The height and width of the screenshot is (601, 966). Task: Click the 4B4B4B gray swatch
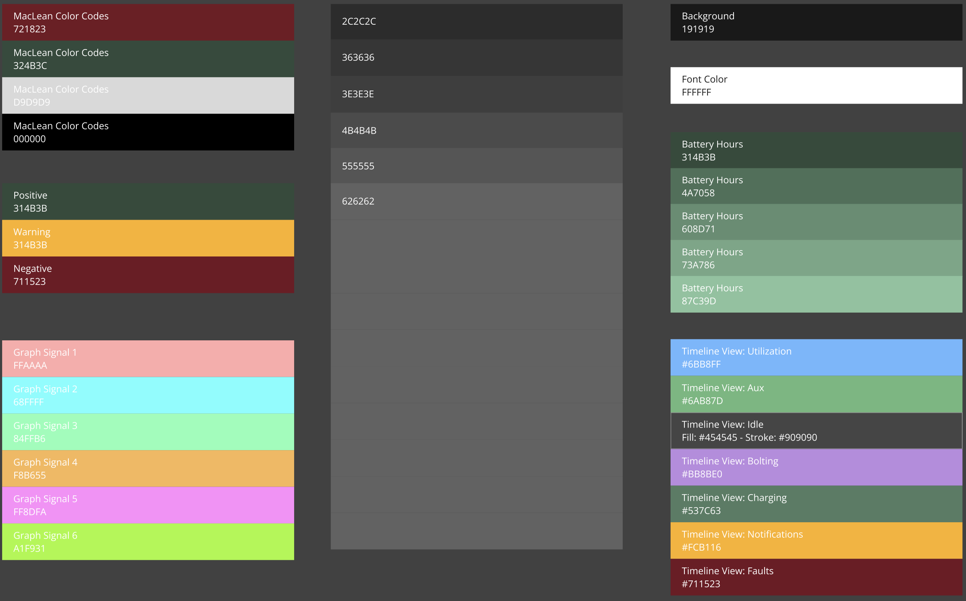pos(476,130)
